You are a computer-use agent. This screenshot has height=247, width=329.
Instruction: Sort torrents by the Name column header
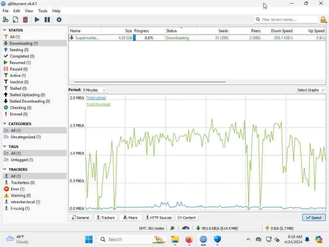point(85,31)
